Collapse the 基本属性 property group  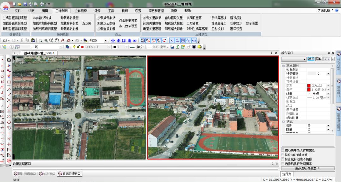[283, 65]
